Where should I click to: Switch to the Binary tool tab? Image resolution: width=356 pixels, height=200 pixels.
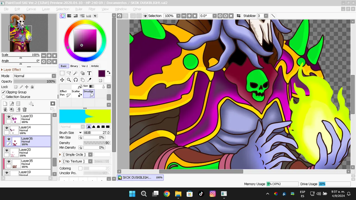tap(74, 66)
